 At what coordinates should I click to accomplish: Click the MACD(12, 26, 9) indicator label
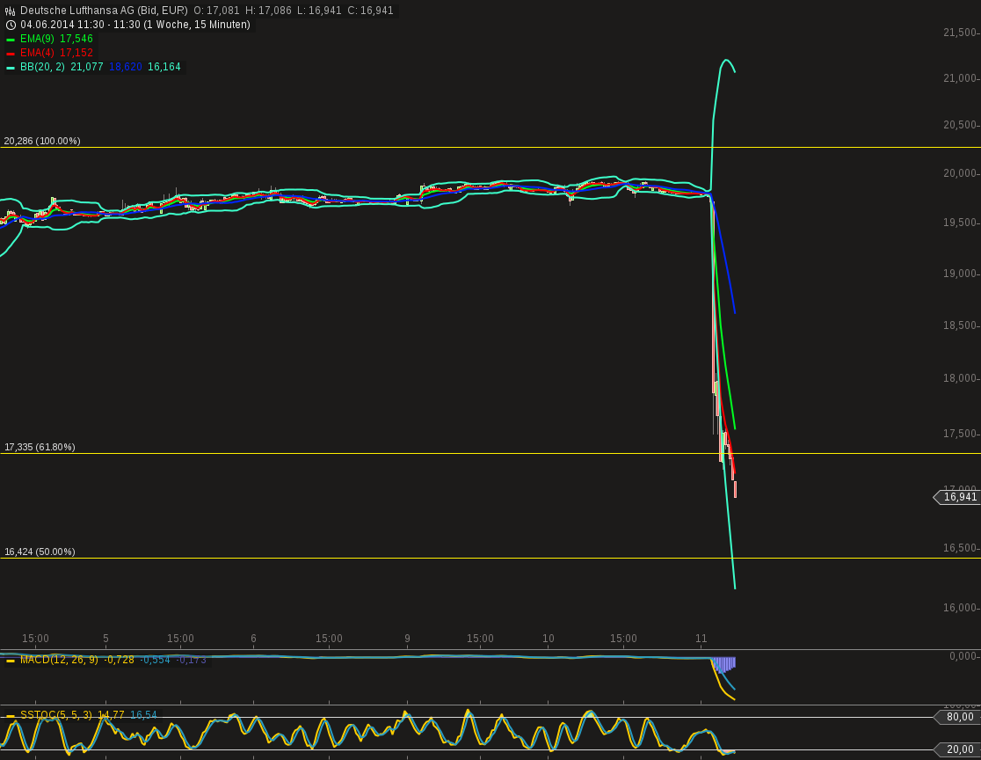point(59,660)
